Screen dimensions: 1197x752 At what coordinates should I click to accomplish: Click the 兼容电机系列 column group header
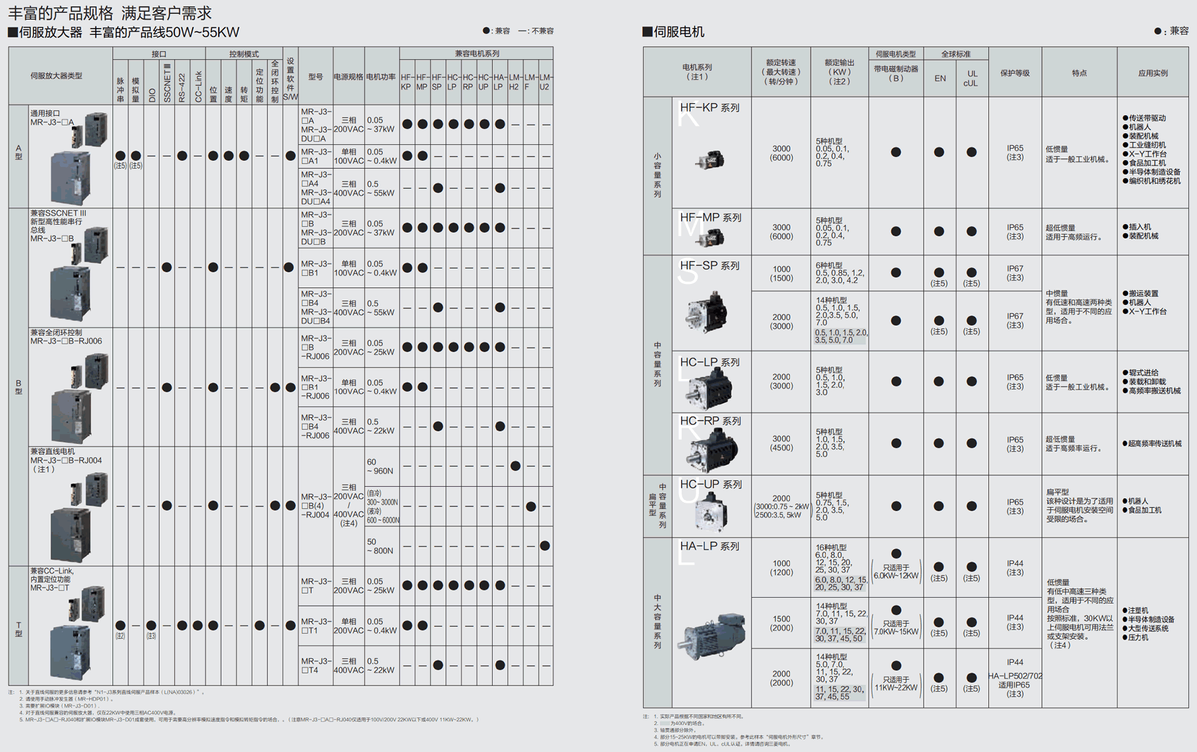coord(476,54)
